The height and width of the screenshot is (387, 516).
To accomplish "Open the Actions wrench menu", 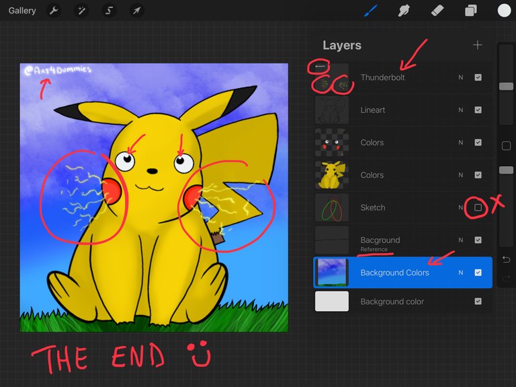I will coord(54,11).
